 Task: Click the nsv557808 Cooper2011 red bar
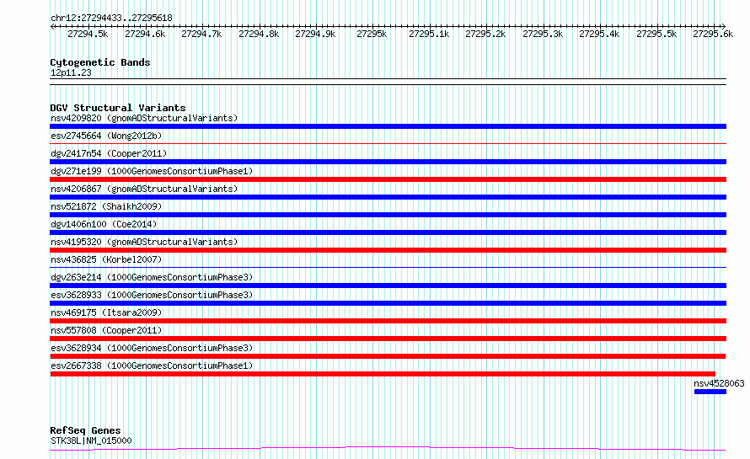(x=388, y=339)
